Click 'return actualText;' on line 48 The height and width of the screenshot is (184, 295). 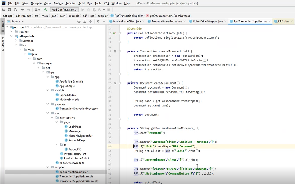(148, 182)
